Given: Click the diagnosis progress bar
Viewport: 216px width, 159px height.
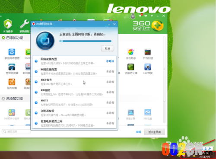Looking at the screenshot, I should (86, 41).
